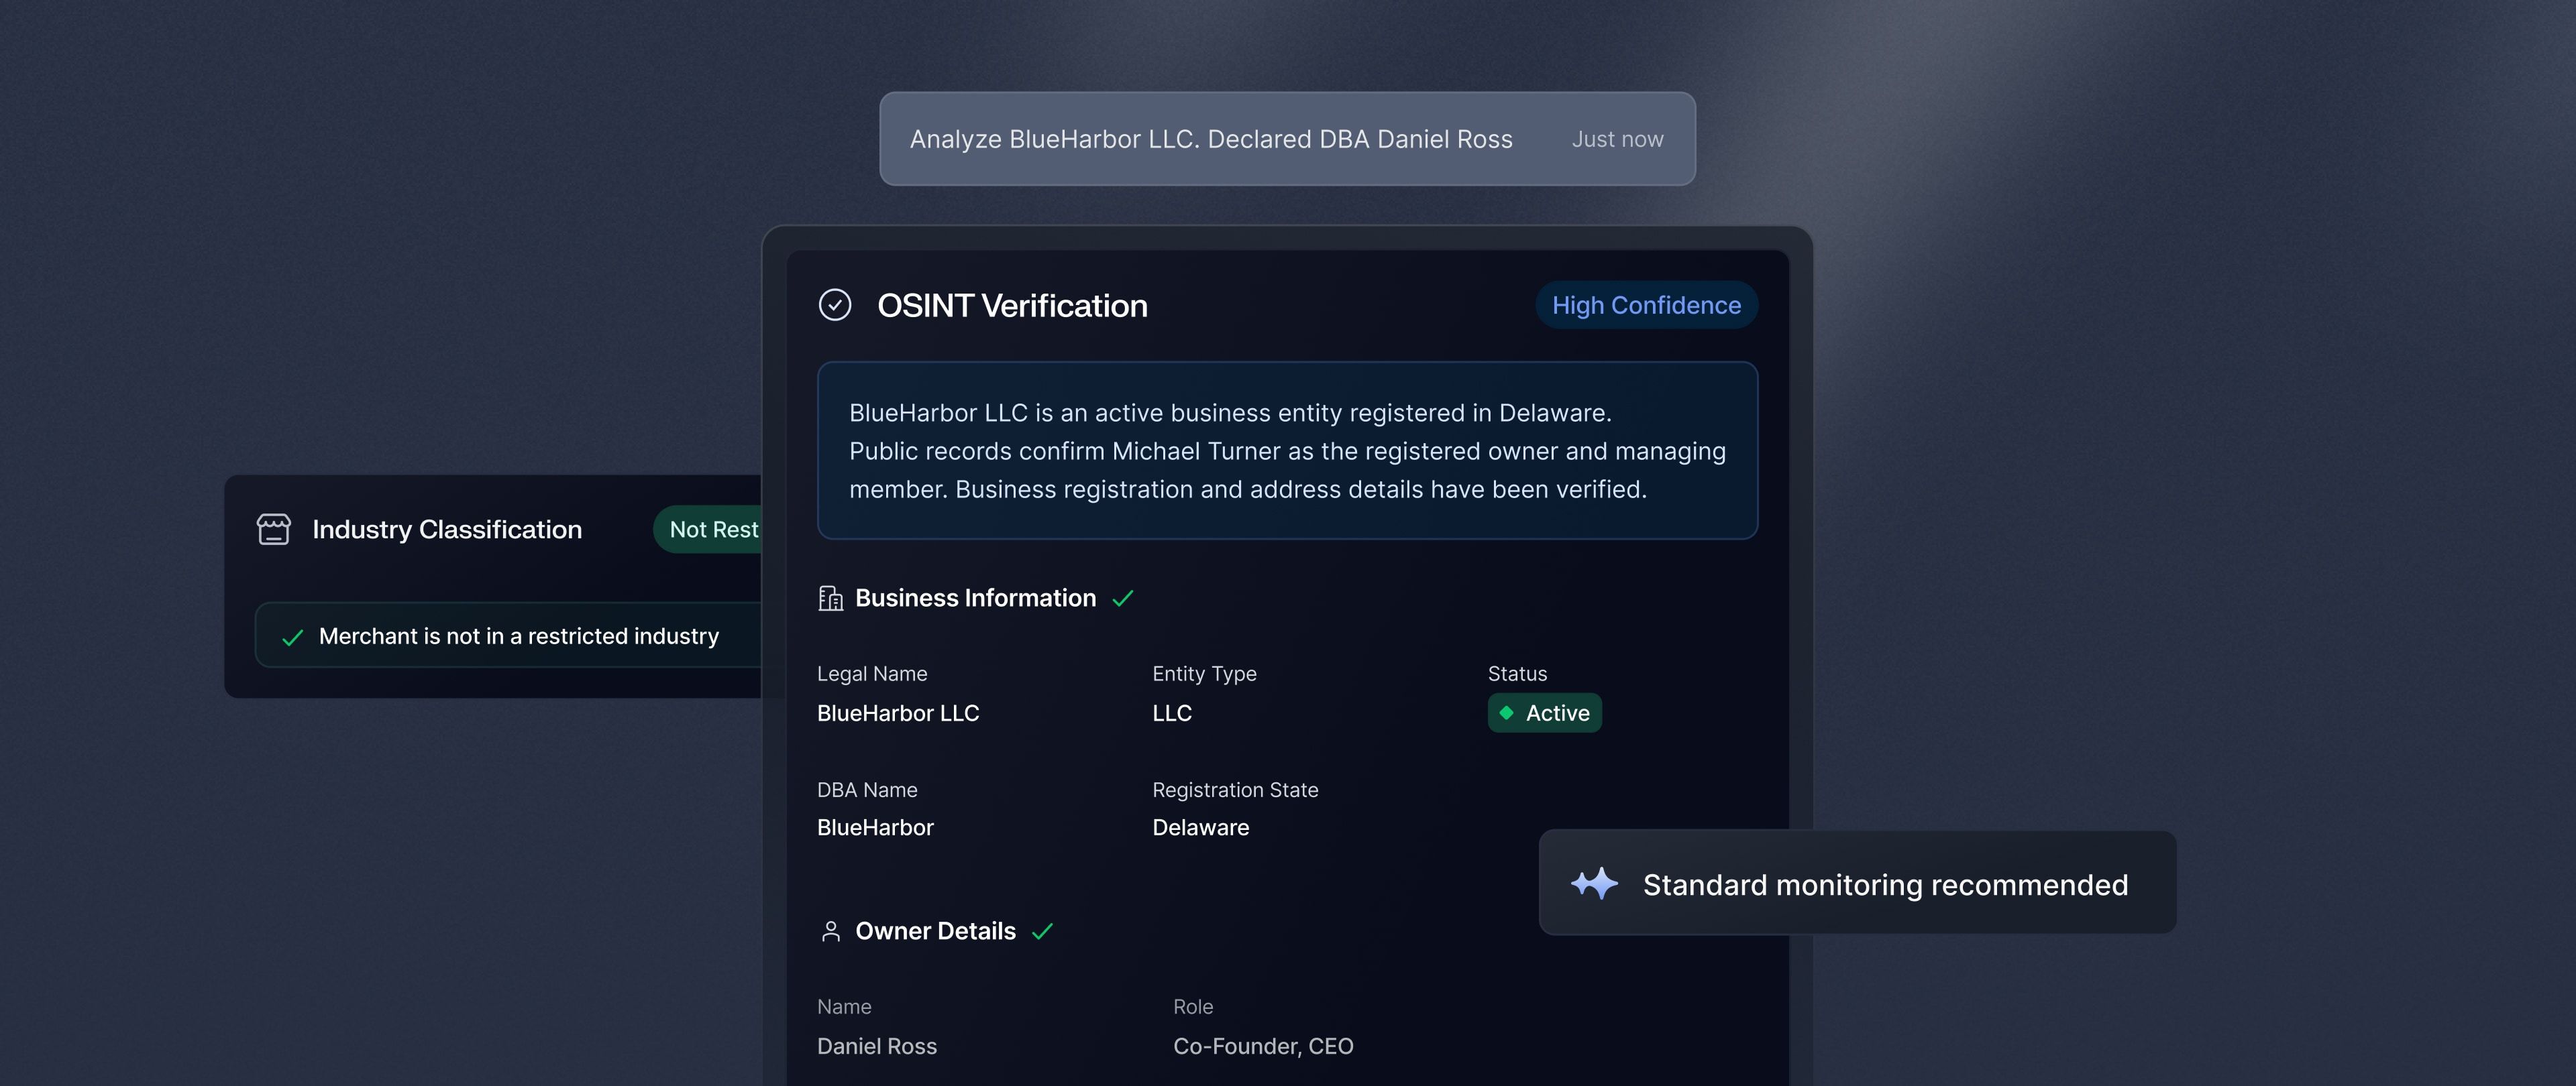Click the Active status pill
This screenshot has width=2576, height=1086.
coord(1544,713)
